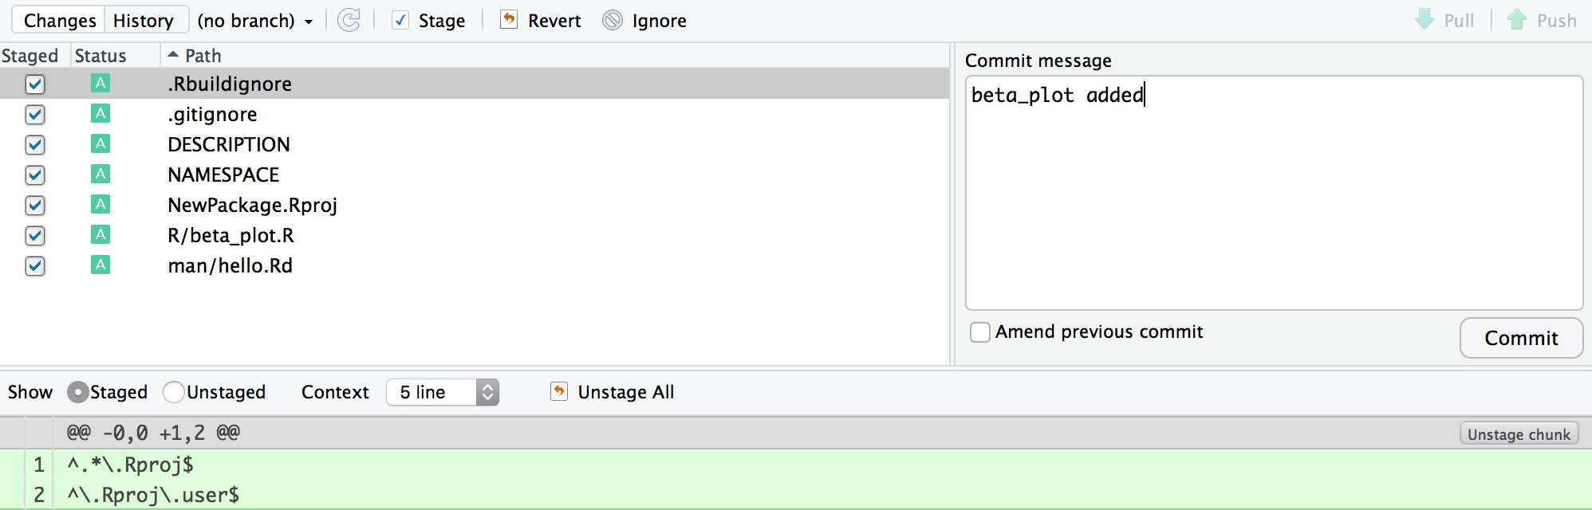Enable Amend previous commit checkbox
This screenshot has height=510, width=1592.
click(x=980, y=332)
